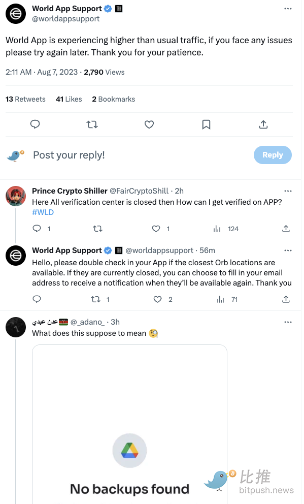Image resolution: width=304 pixels, height=504 pixels.
Task: View analytics showing 124 views
Action: tap(226, 229)
